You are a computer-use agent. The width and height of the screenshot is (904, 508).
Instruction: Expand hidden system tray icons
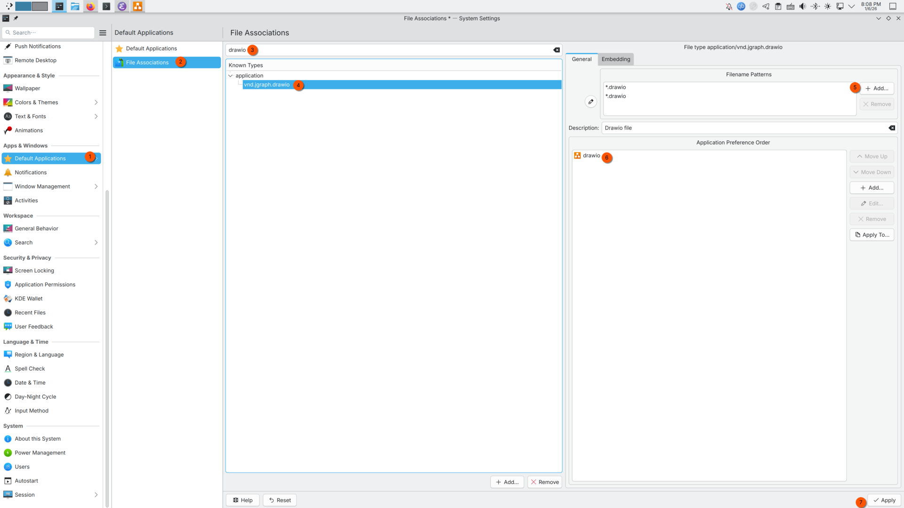coord(851,6)
